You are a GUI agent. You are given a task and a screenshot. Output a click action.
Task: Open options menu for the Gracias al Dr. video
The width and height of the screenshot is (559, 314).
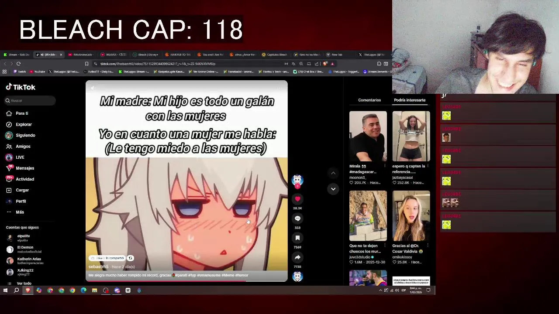[x=428, y=246]
